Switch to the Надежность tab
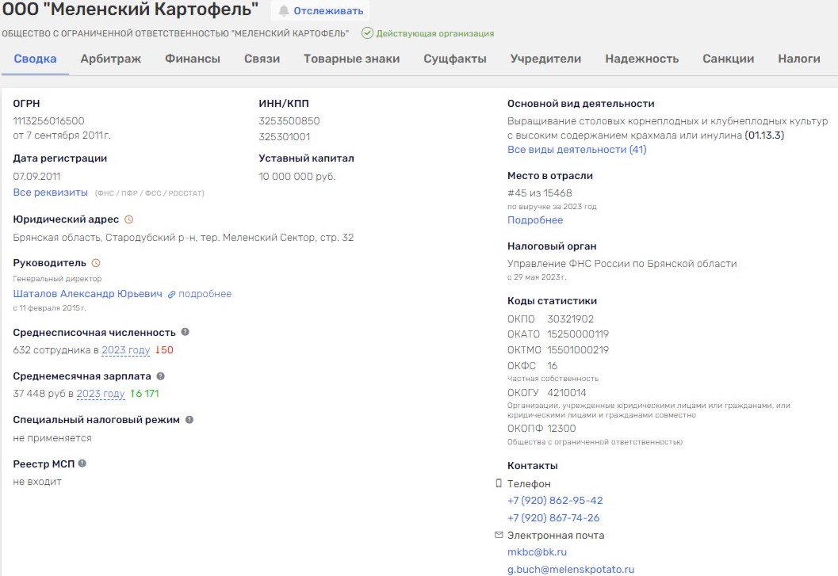This screenshot has height=576, width=838. click(x=642, y=59)
